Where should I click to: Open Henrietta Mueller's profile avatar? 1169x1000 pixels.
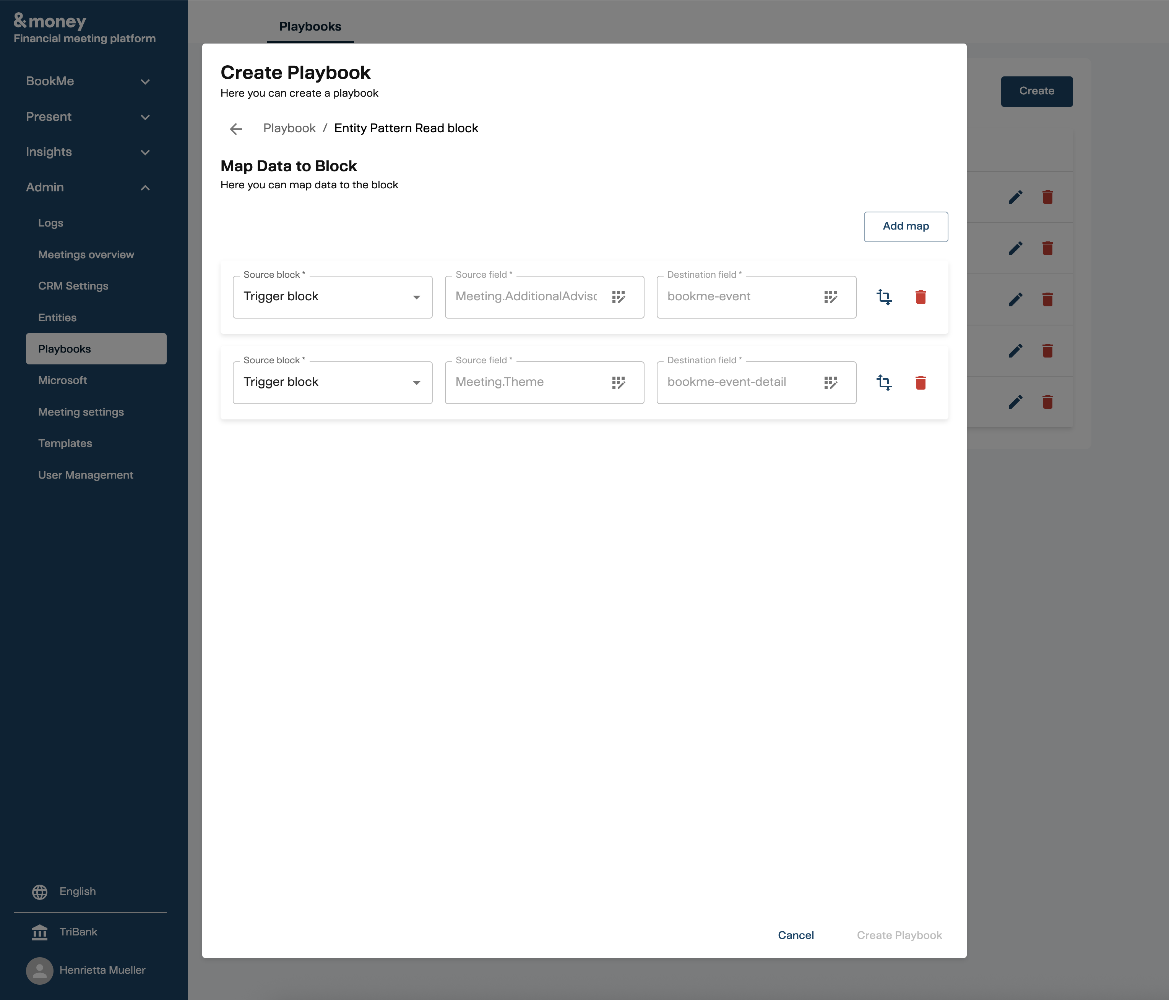point(39,970)
